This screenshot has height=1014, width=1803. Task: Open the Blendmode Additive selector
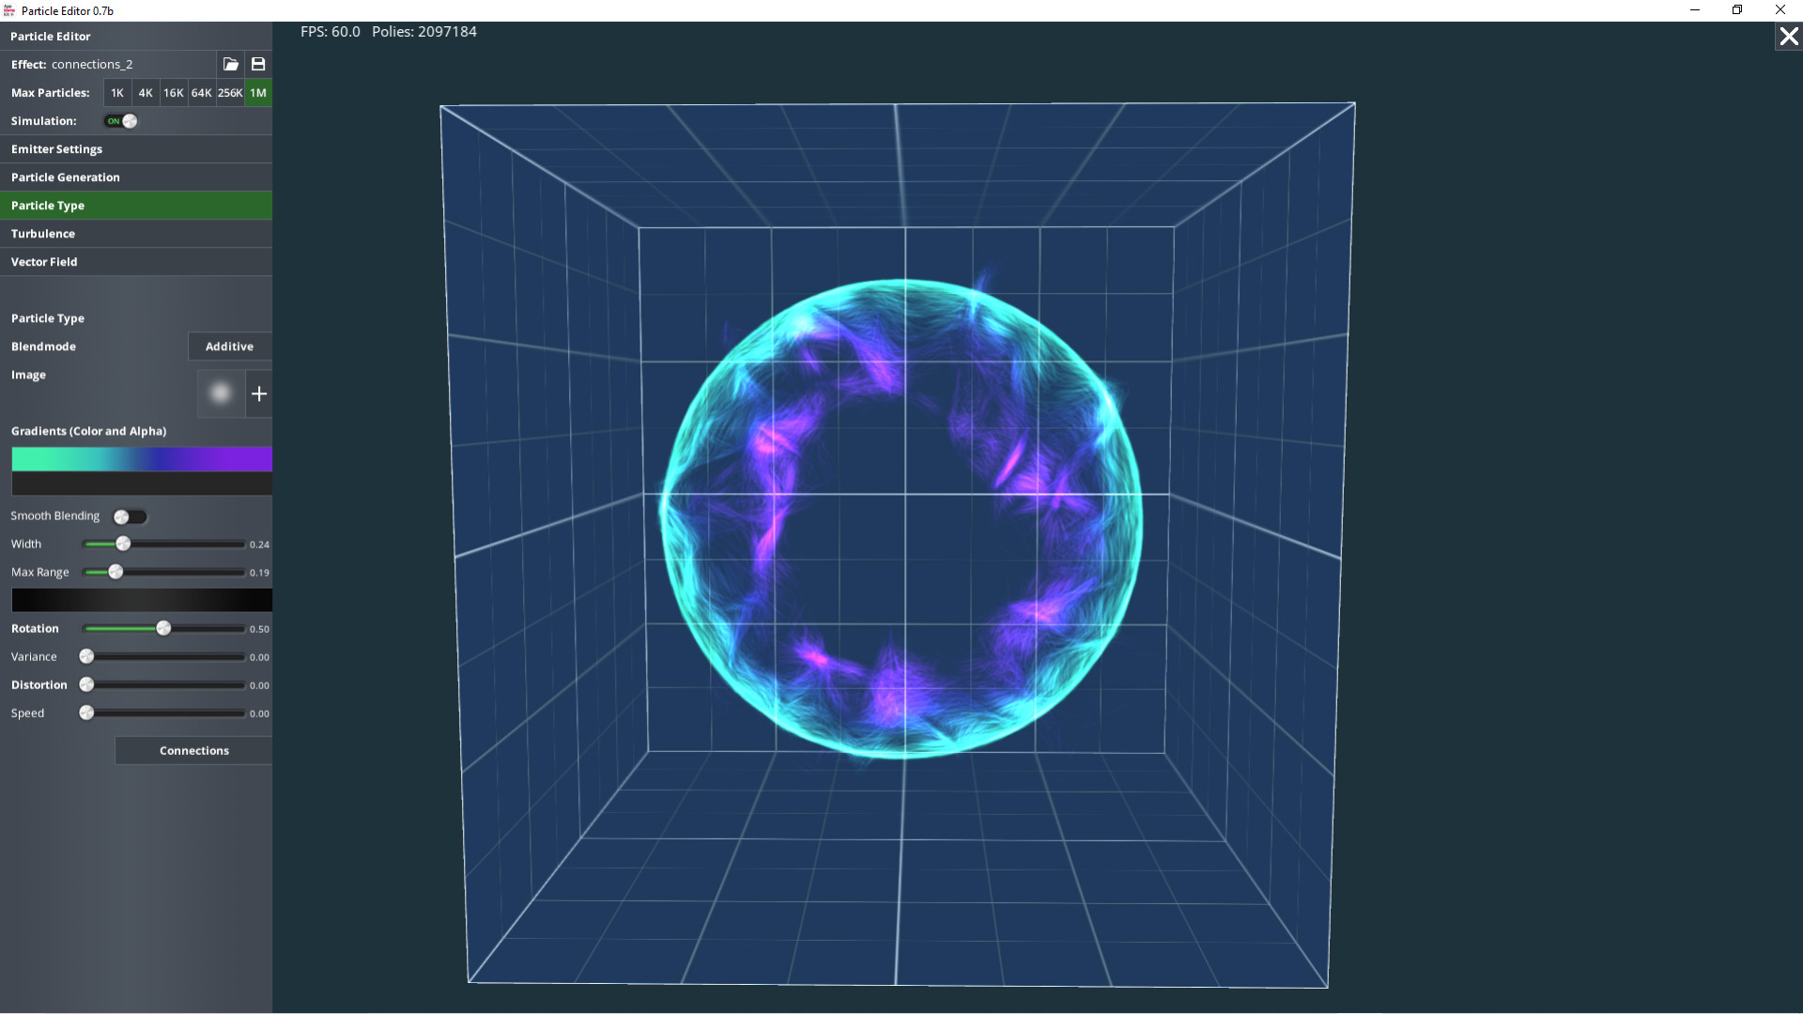tap(228, 346)
